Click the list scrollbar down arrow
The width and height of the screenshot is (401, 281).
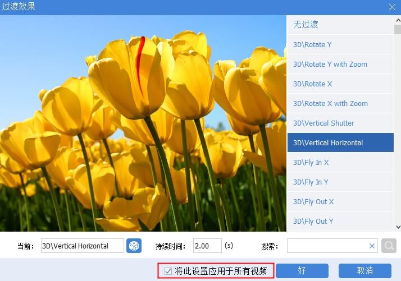point(398,227)
